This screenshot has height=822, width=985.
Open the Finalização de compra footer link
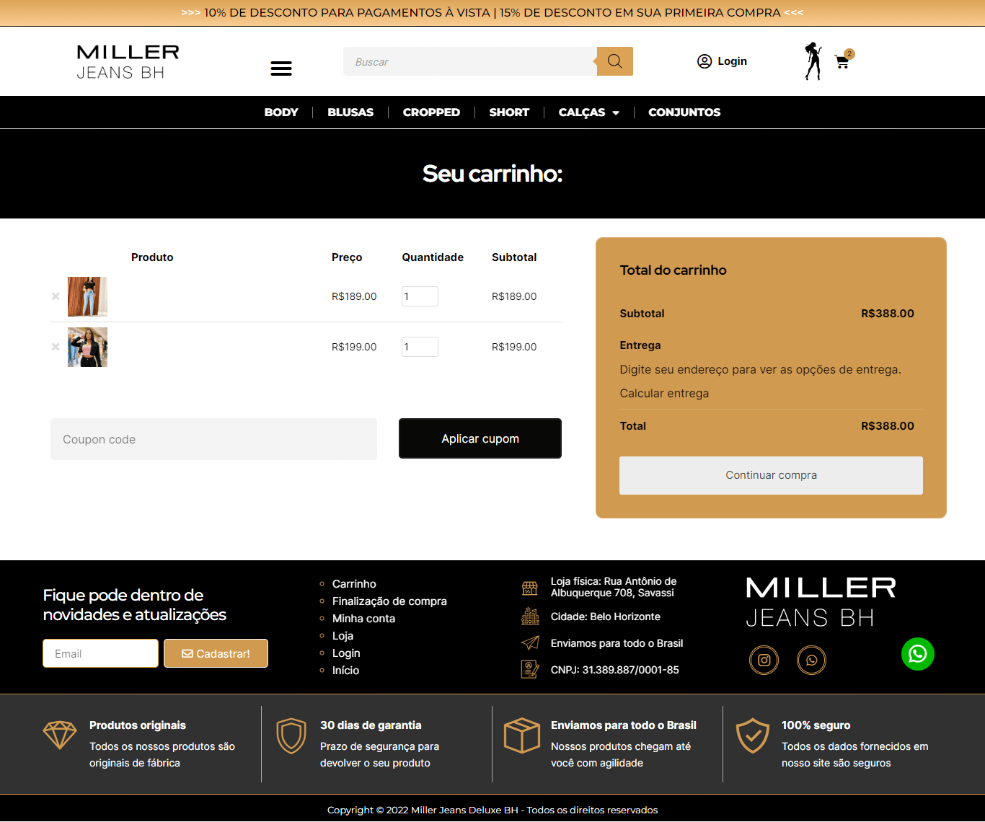click(x=389, y=601)
